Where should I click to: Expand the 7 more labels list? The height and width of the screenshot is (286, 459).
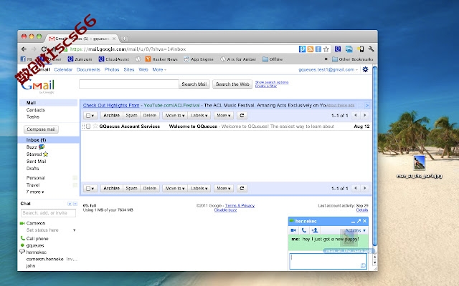click(x=35, y=192)
